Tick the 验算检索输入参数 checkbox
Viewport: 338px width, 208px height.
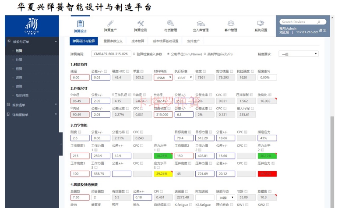(134, 54)
